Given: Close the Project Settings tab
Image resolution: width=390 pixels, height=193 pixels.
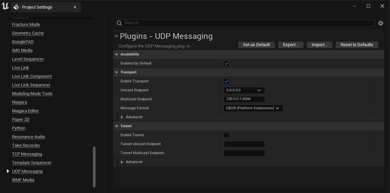Looking at the screenshot, I should pos(75,7).
